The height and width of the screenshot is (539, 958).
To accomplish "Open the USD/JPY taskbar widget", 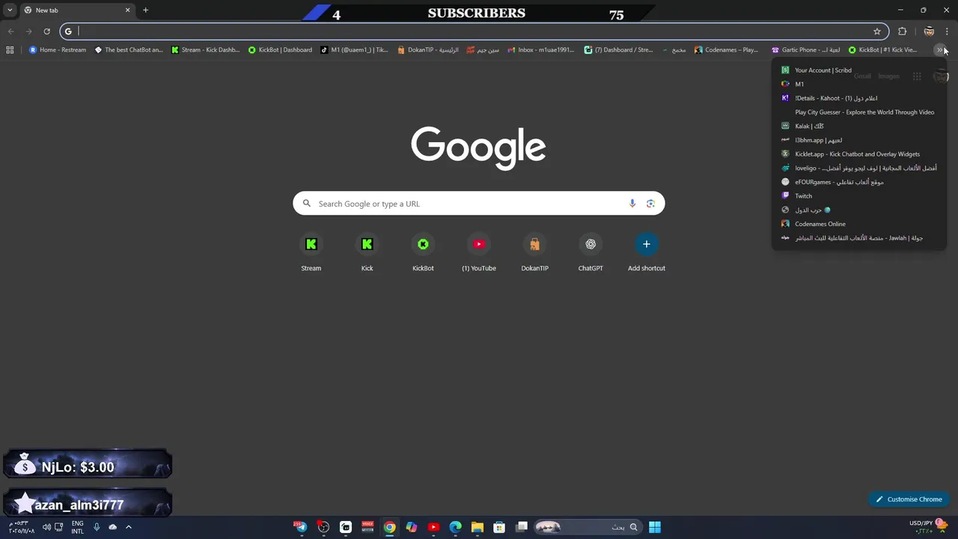I will pyautogui.click(x=929, y=527).
